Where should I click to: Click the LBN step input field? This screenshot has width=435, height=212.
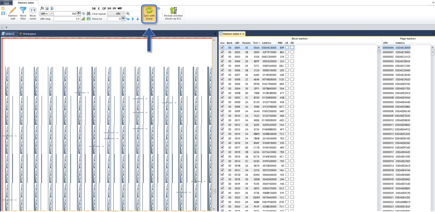pos(67,19)
